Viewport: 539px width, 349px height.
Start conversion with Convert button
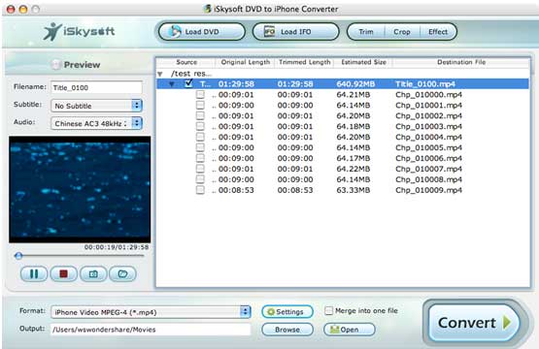click(474, 323)
